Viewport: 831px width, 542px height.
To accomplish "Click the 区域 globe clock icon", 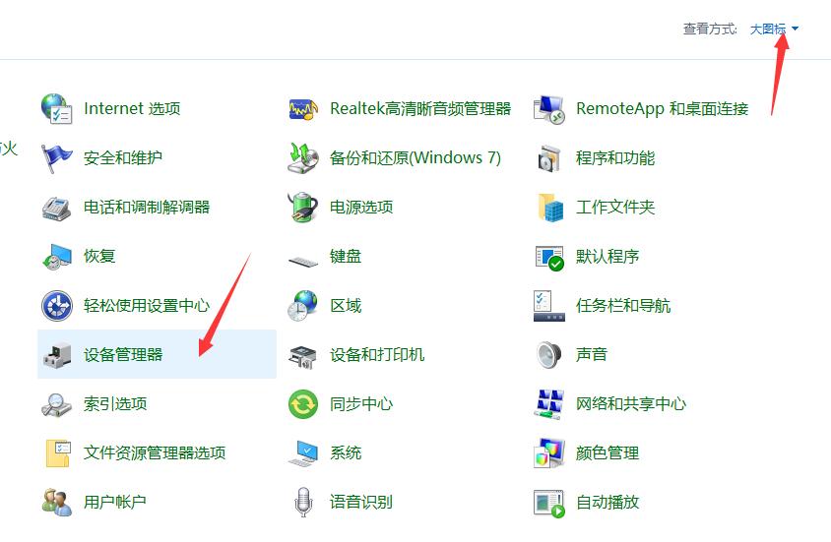I will pos(303,305).
